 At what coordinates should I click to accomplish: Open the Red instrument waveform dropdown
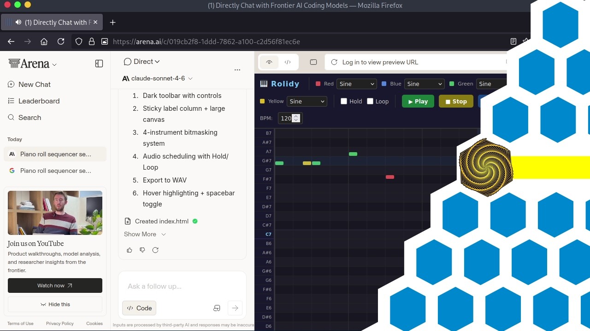357,84
